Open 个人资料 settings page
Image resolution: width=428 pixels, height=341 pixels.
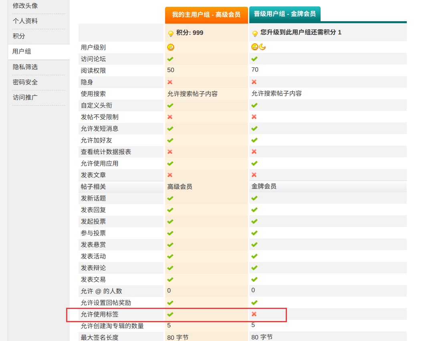(25, 21)
